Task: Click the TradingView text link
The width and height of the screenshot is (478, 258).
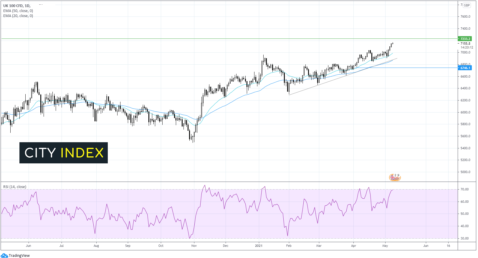Action: [x=19, y=255]
